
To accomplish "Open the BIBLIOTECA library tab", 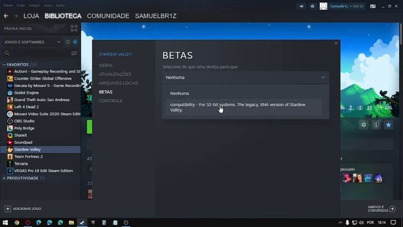I will click(x=63, y=16).
